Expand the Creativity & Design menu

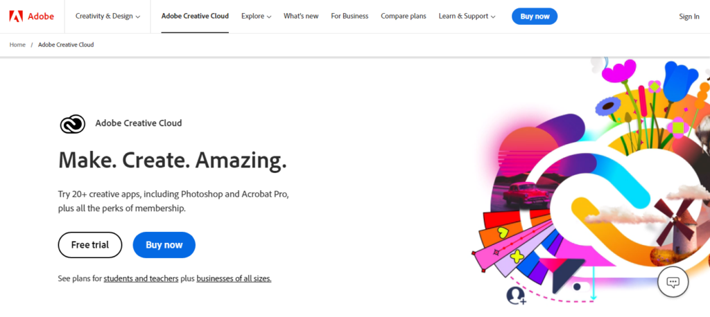coord(107,17)
